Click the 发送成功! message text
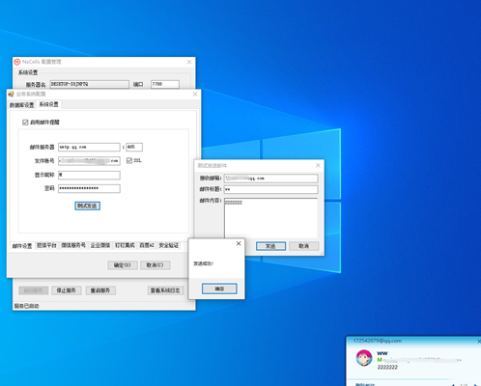 pyautogui.click(x=203, y=263)
